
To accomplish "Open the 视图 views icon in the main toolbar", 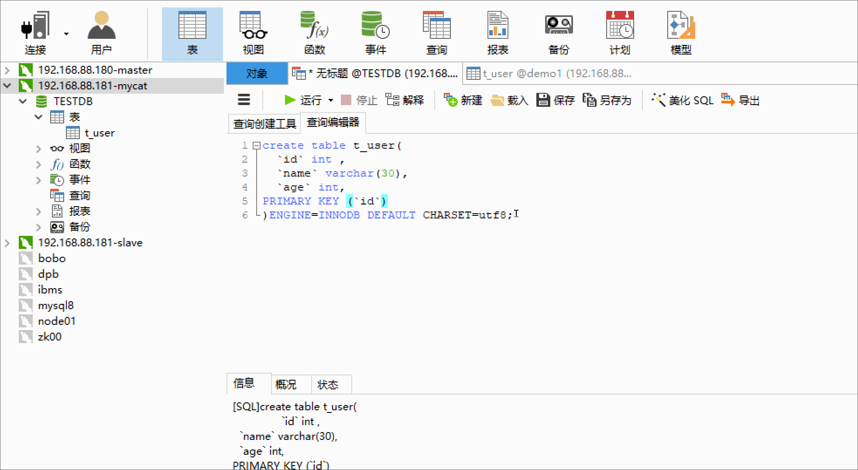I will point(254,33).
